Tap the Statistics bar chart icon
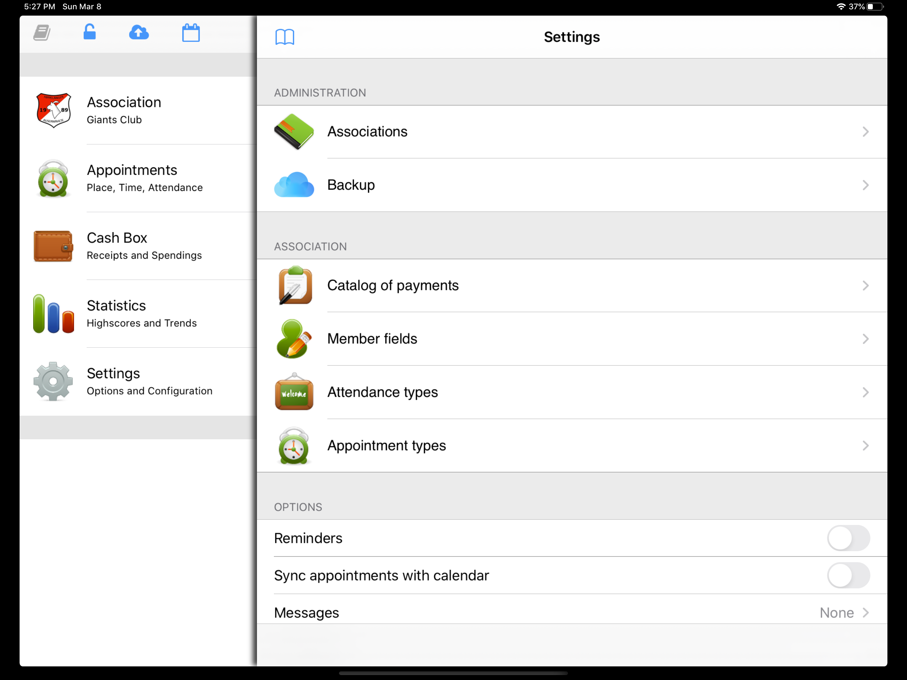Image resolution: width=907 pixels, height=680 pixels. 54,314
